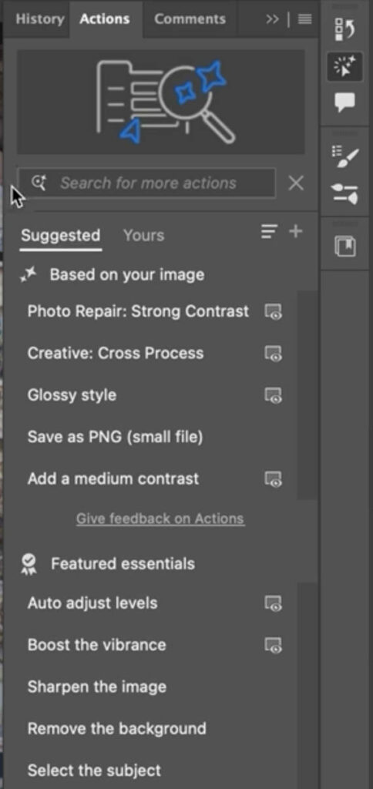373x789 pixels.
Task: Switch to the History tab
Action: (40, 19)
